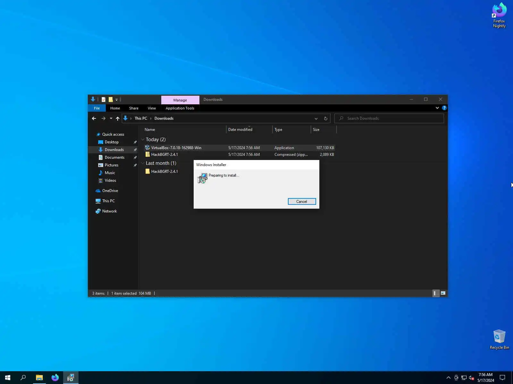Click the taskbar Search icon
Screen dimensions: 513x384
coord(23,378)
